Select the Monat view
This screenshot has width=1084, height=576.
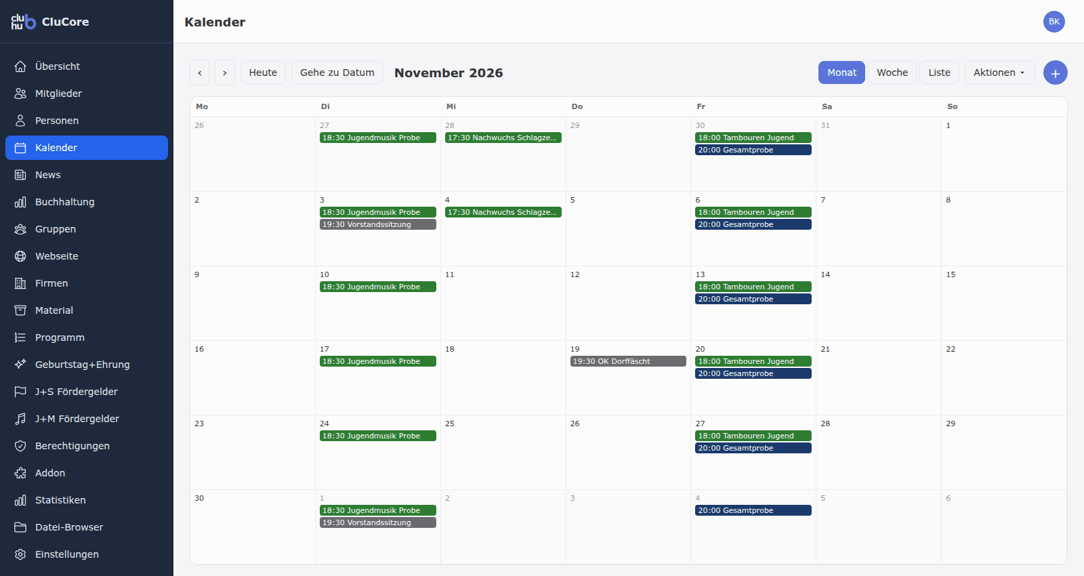[841, 73]
